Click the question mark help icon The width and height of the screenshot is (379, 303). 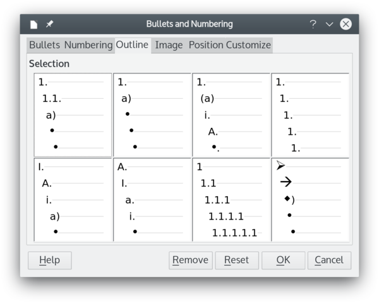(x=313, y=24)
